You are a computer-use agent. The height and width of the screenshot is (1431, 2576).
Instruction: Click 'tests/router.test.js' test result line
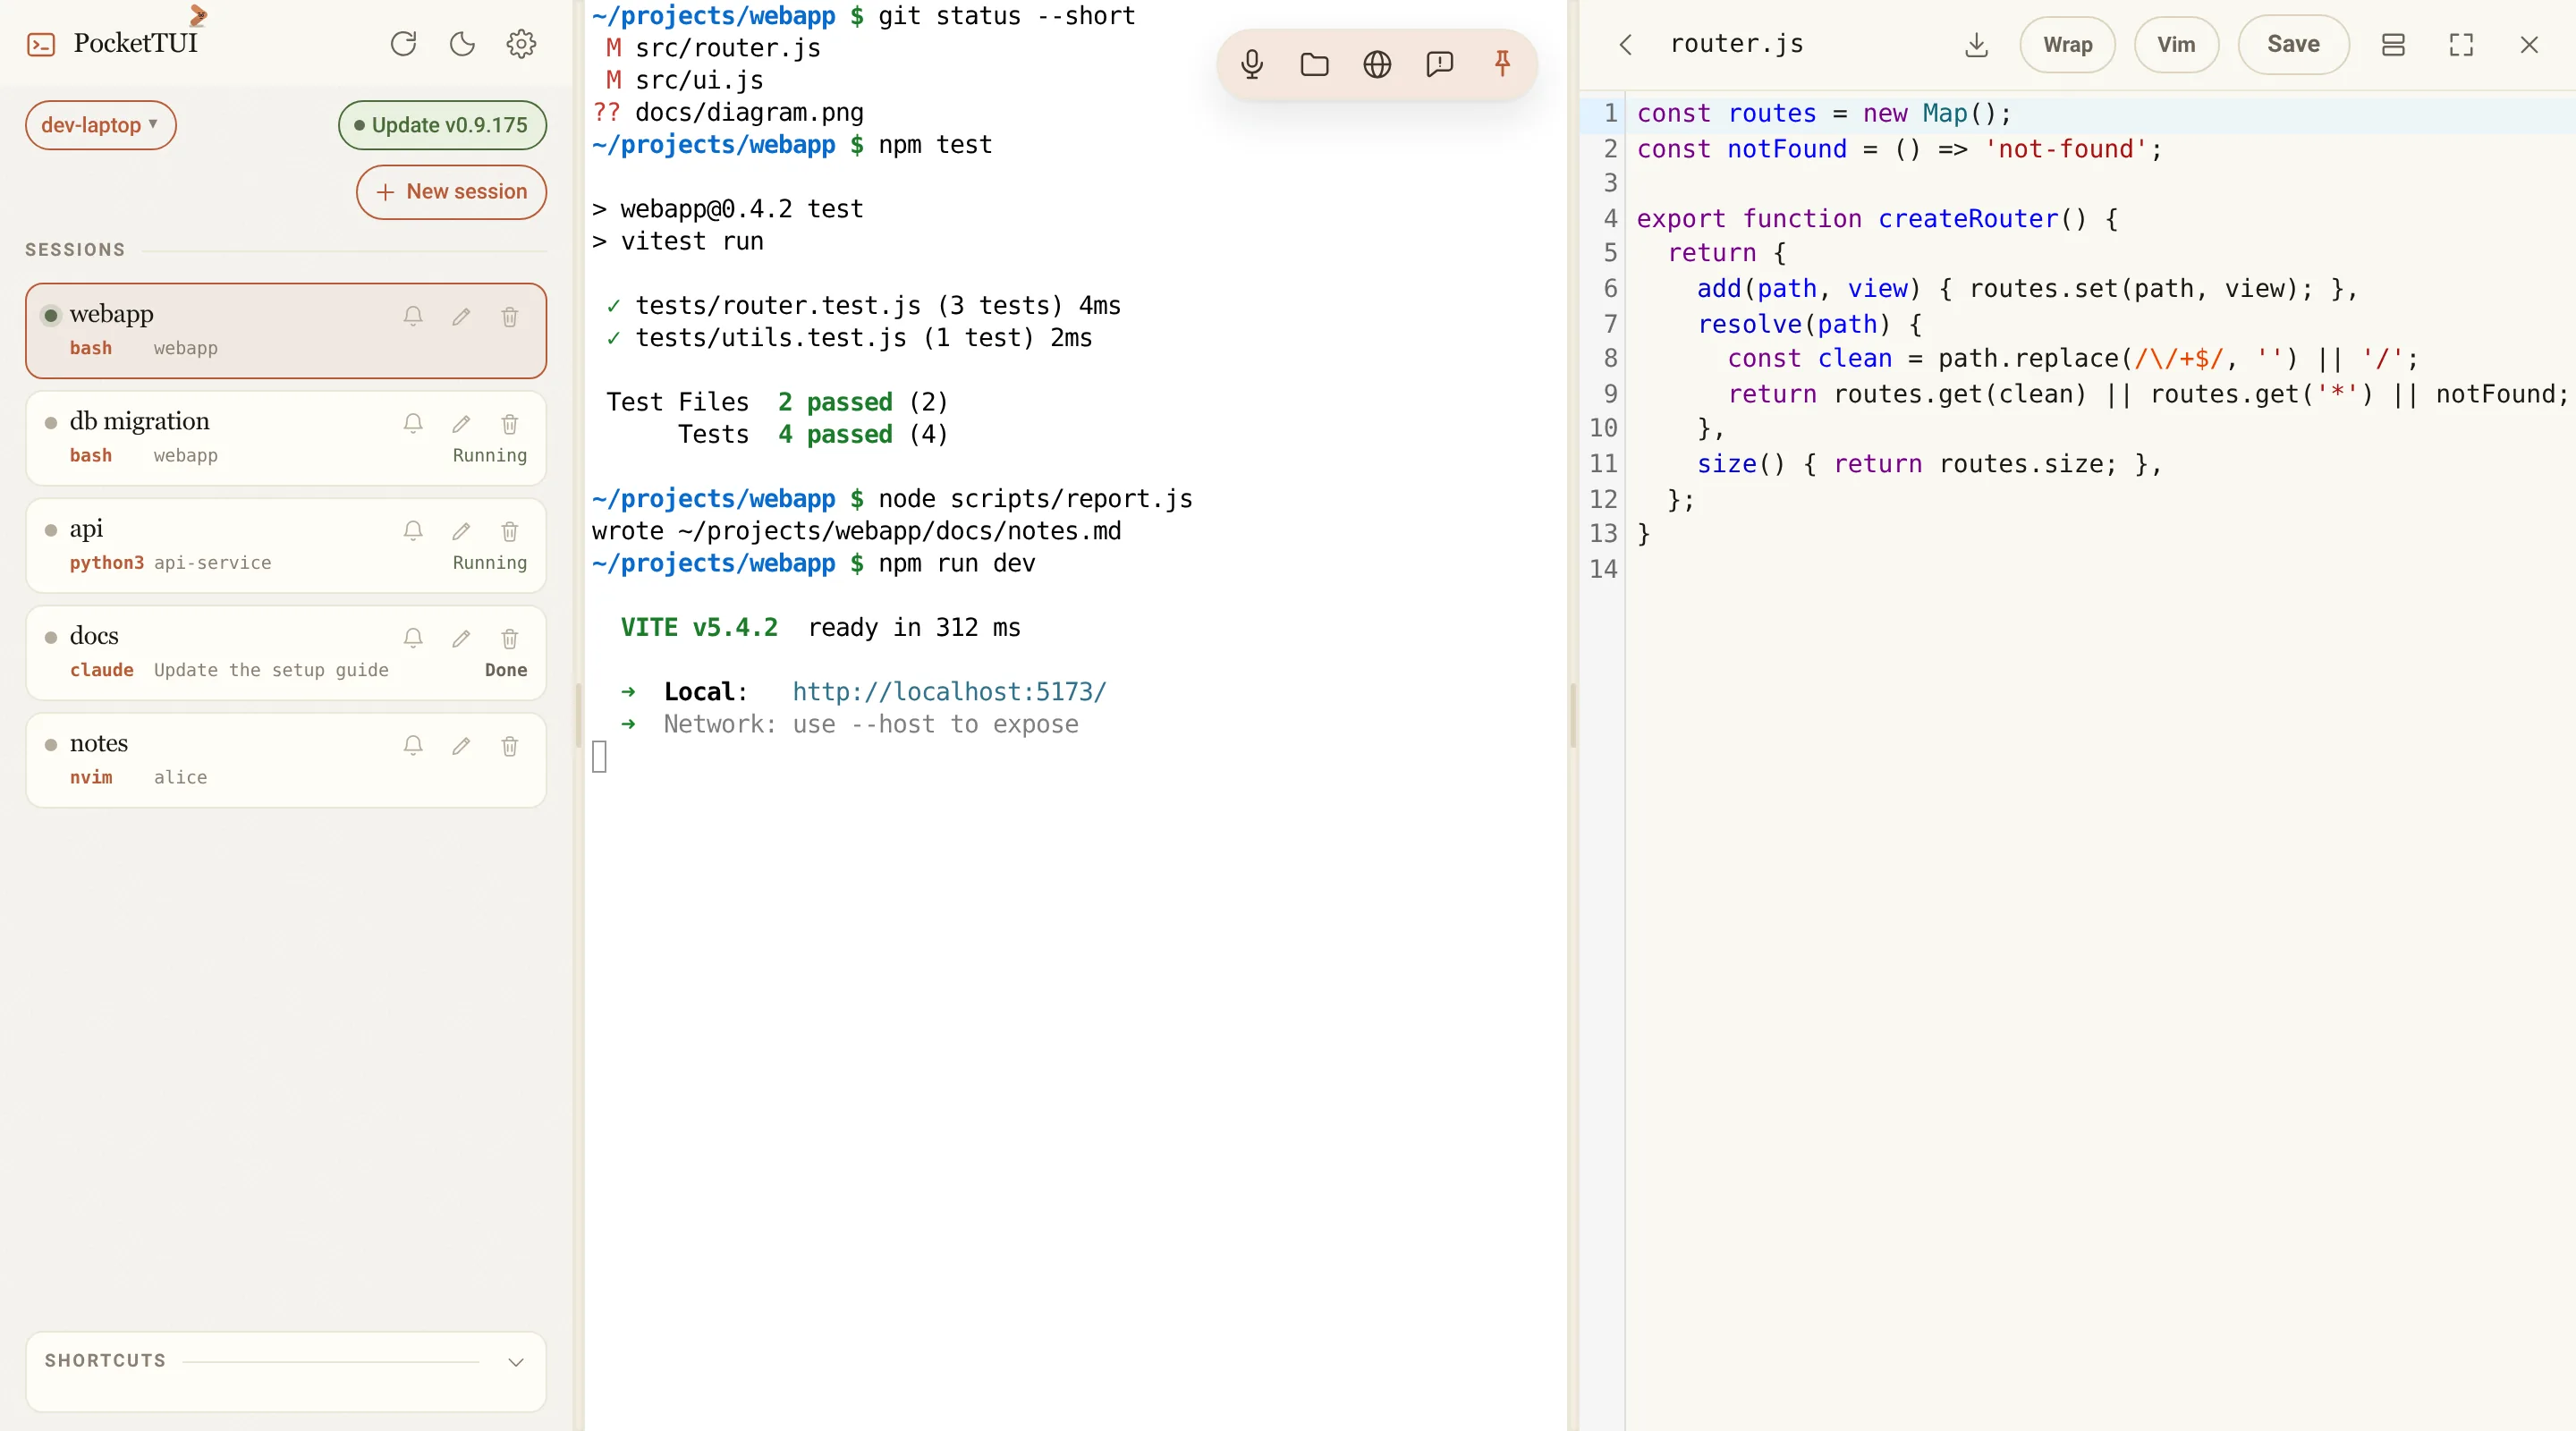(x=778, y=305)
